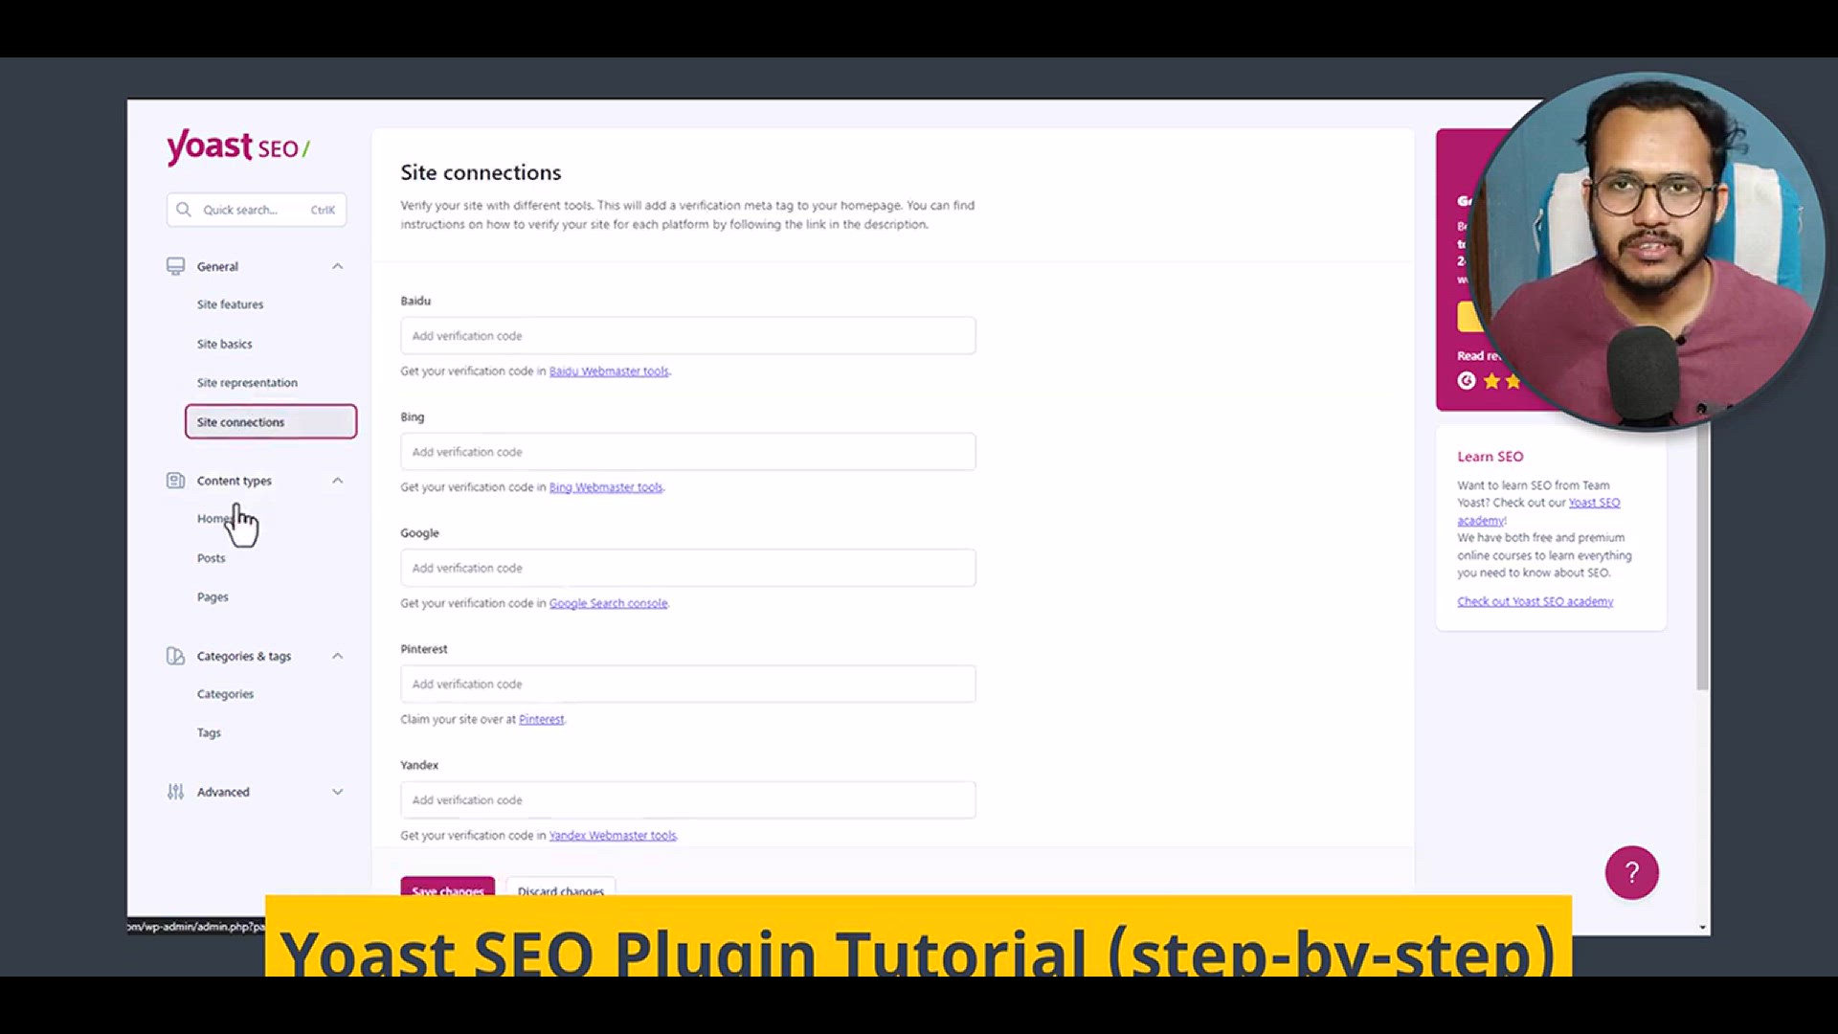Click the Google verification code field
The height and width of the screenshot is (1034, 1838).
[x=688, y=568]
